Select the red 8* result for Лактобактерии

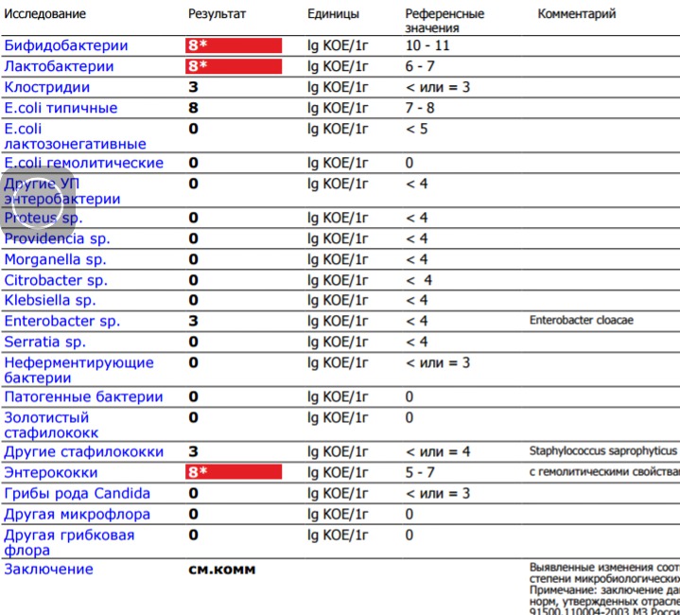point(234,66)
